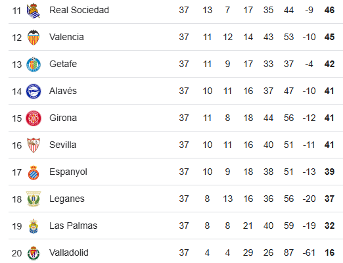Click Girona's 56 goals against value

coord(288,118)
